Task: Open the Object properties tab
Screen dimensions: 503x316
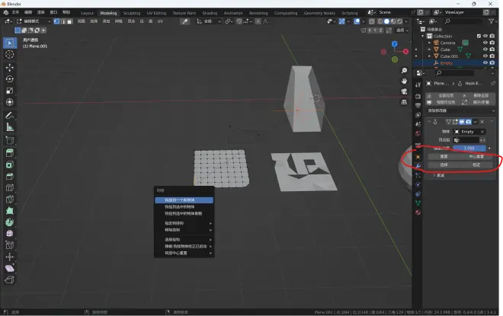Action: pos(418,157)
